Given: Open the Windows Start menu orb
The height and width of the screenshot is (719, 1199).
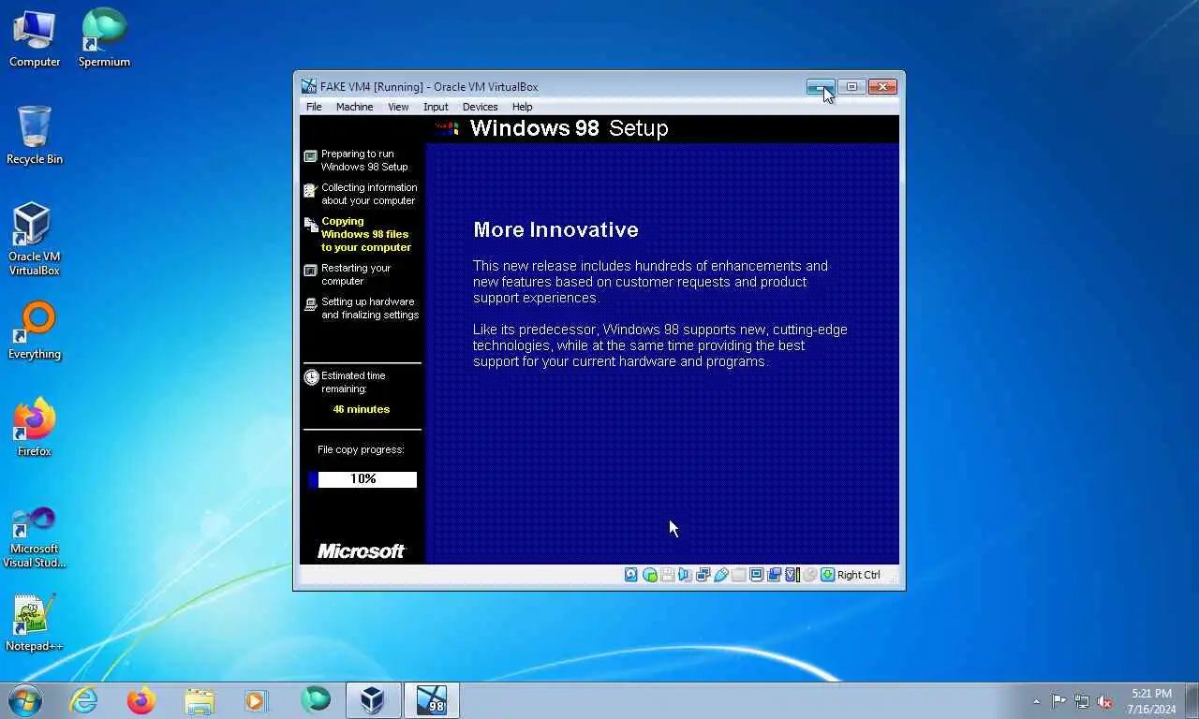Looking at the screenshot, I should pyautogui.click(x=25, y=700).
